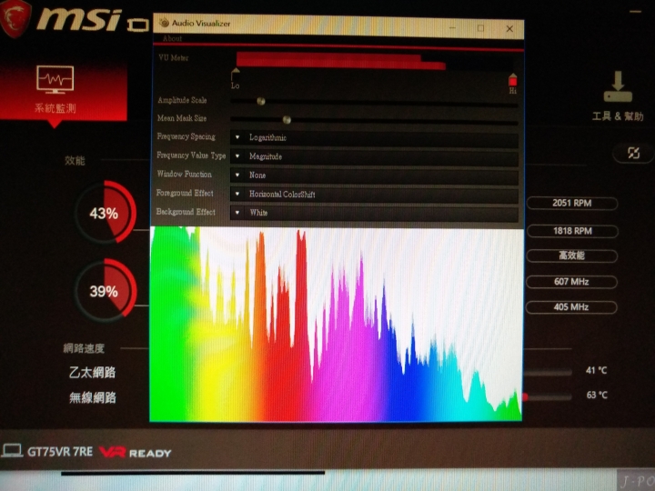This screenshot has width=655, height=491.
Task: Click the 高效能 performance mode label
Action: tap(571, 256)
